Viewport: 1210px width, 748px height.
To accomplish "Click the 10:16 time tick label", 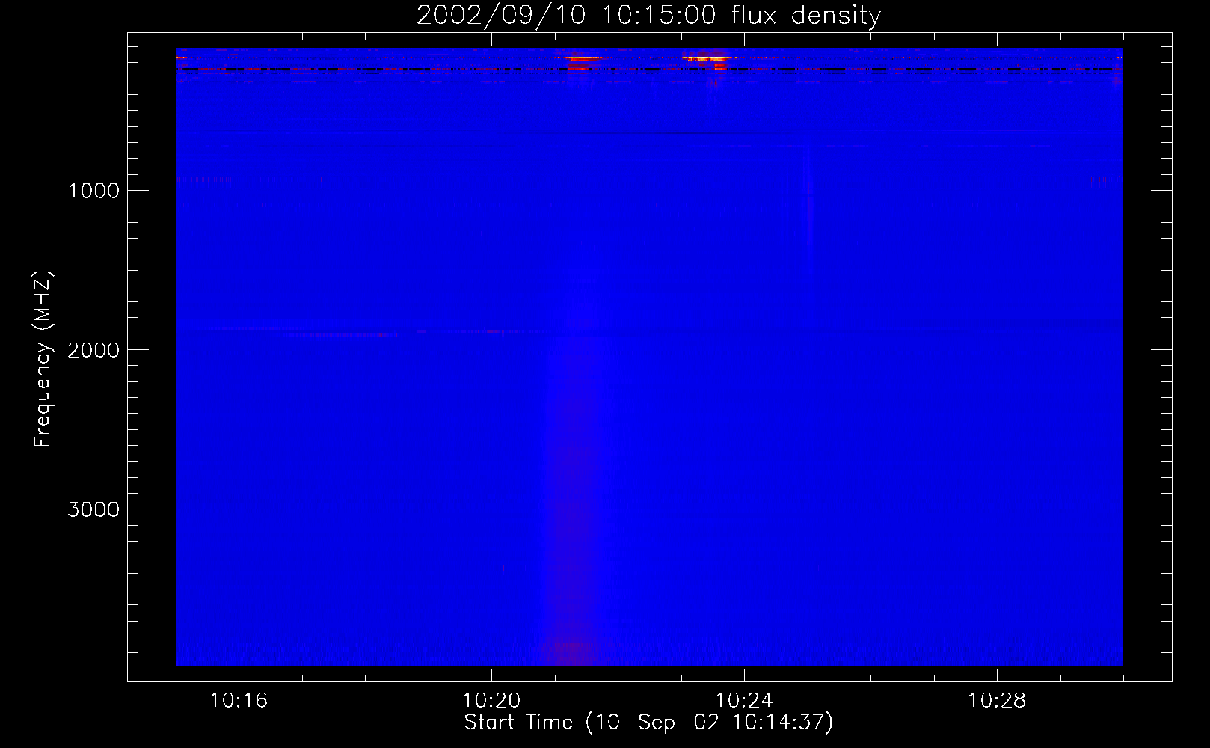I will coord(239,701).
